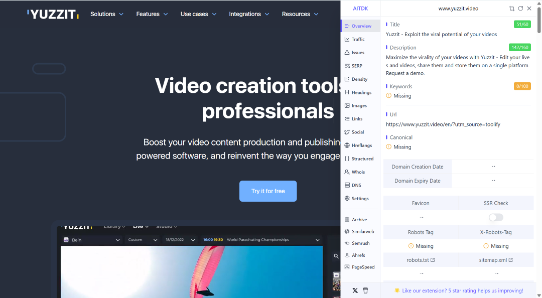The image size is (542, 298).
Task: Open the Custom dropdown in preview
Action: click(143, 240)
